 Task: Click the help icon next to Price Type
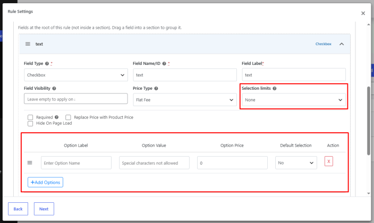156,88
